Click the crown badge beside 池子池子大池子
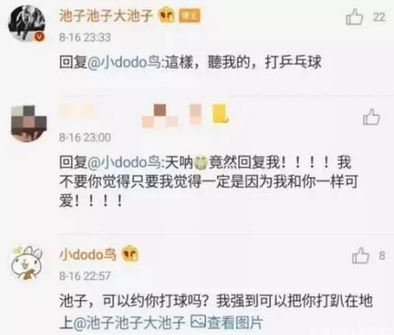This screenshot has width=394, height=335. [x=166, y=16]
